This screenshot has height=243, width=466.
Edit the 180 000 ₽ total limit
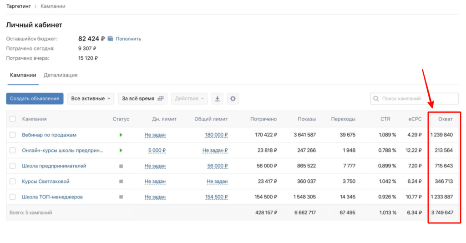point(216,135)
